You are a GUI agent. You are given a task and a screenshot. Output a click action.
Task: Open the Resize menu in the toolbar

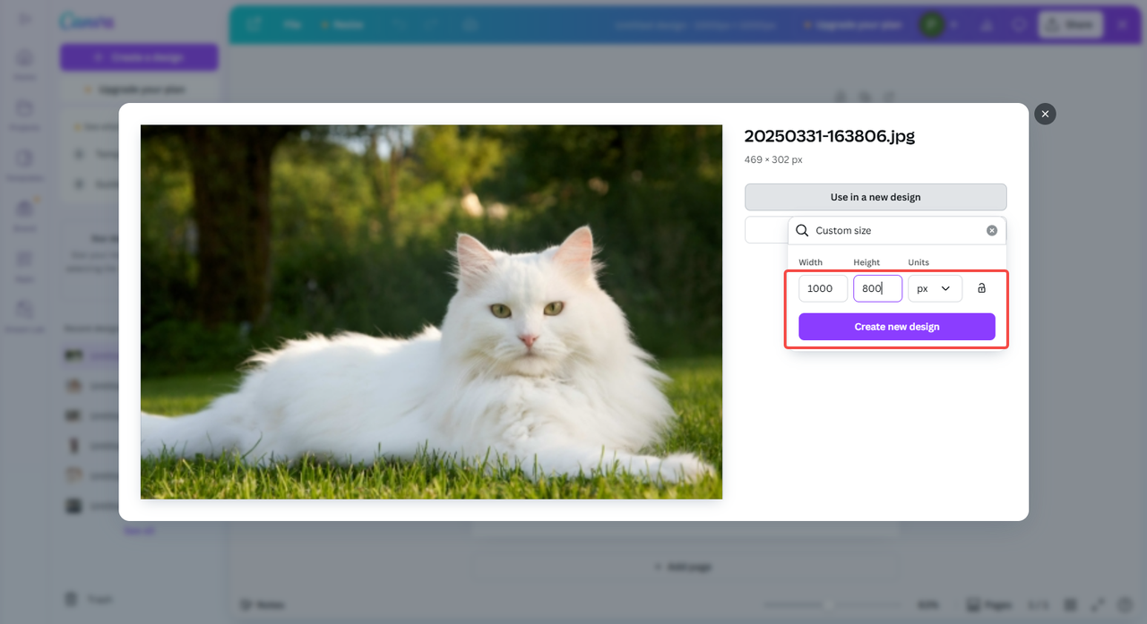point(342,24)
